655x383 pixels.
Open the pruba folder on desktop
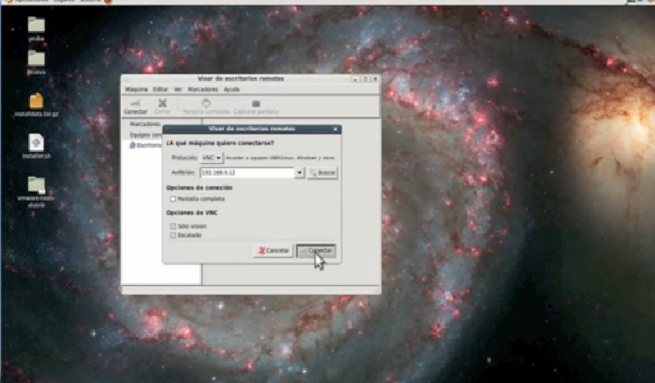coord(36,28)
